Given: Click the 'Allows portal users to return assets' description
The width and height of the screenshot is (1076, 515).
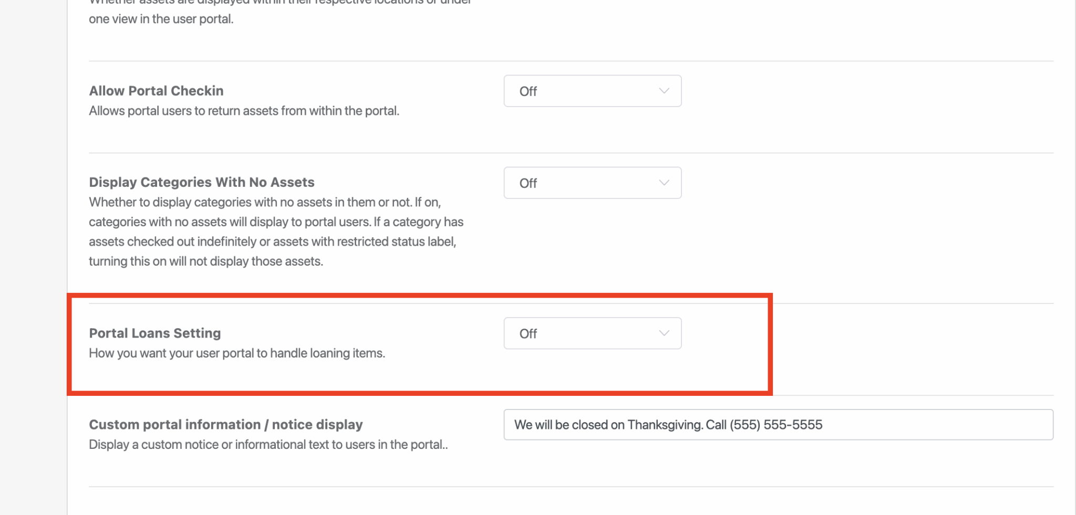Looking at the screenshot, I should [244, 111].
